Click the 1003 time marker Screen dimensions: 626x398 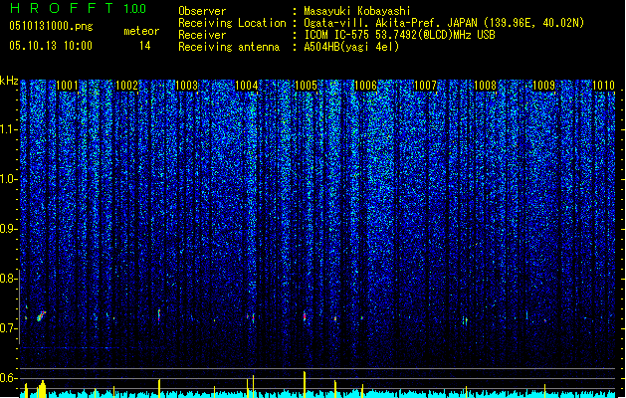[x=186, y=86]
